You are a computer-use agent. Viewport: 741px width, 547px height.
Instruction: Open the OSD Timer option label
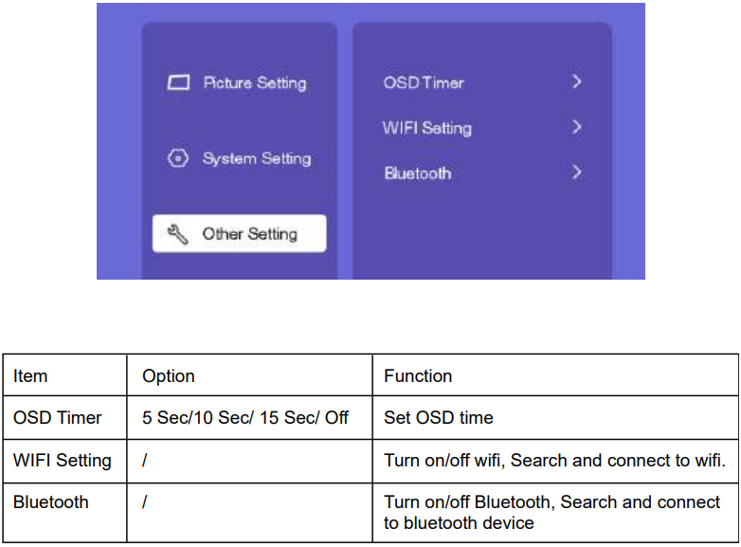click(424, 82)
